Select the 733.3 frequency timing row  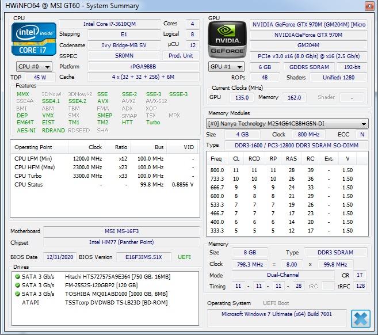[287, 179]
